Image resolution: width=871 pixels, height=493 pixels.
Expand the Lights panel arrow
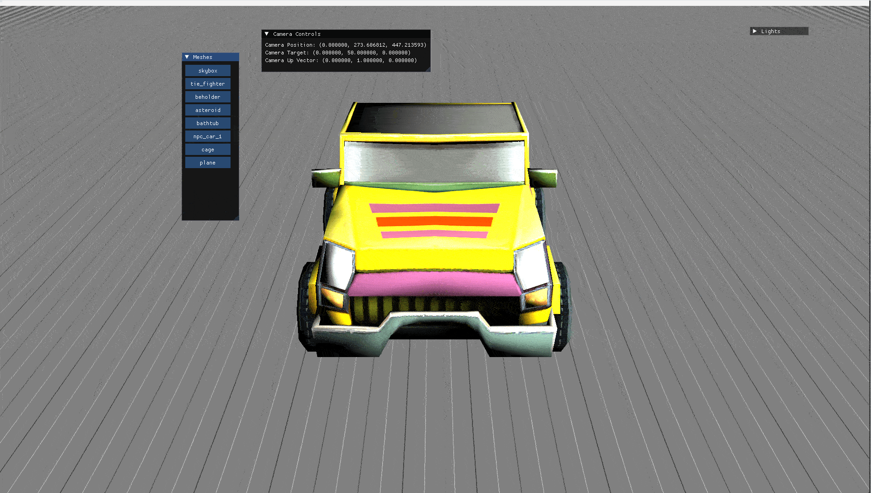755,31
